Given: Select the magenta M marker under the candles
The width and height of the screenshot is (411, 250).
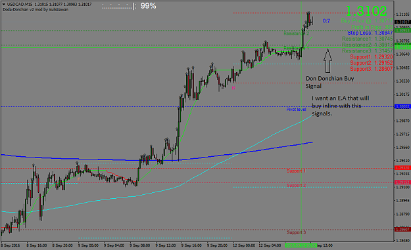Looking at the screenshot, I should (x=233, y=89).
